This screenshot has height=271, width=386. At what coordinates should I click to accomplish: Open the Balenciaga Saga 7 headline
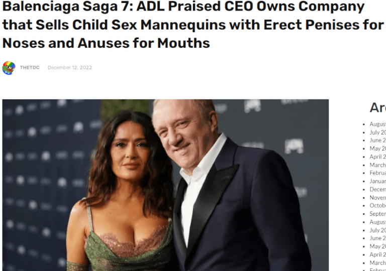[193, 25]
